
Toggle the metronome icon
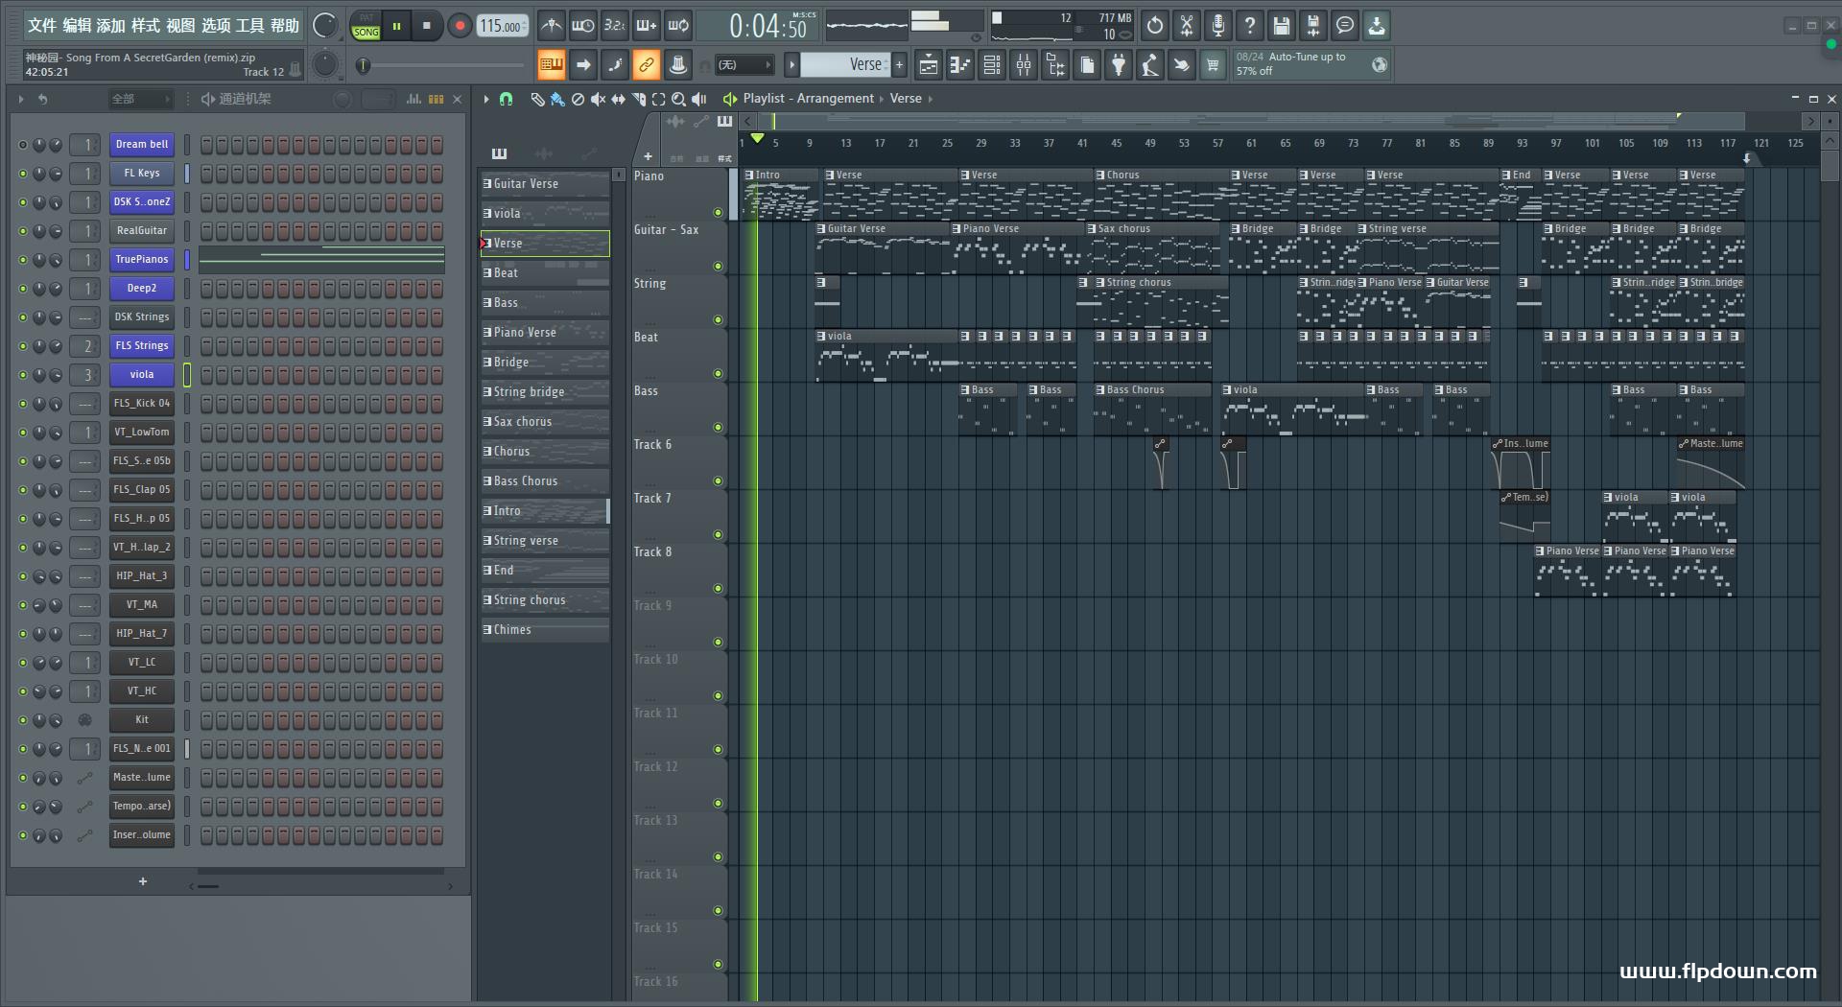(x=551, y=26)
